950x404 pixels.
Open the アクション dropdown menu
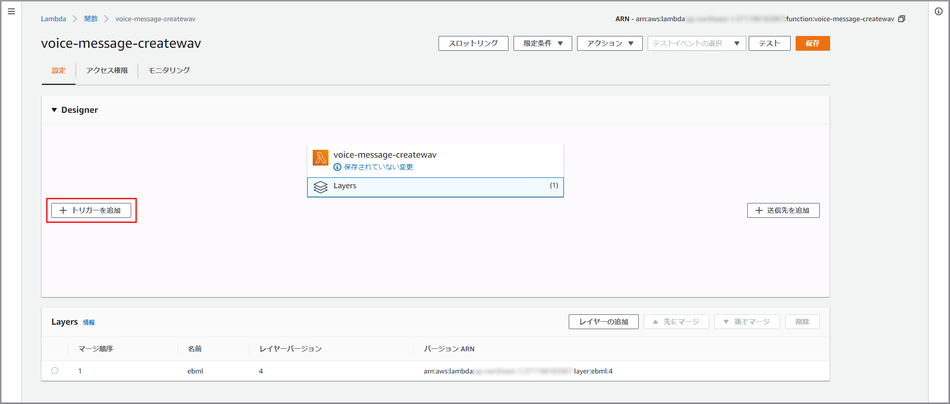pyautogui.click(x=610, y=43)
